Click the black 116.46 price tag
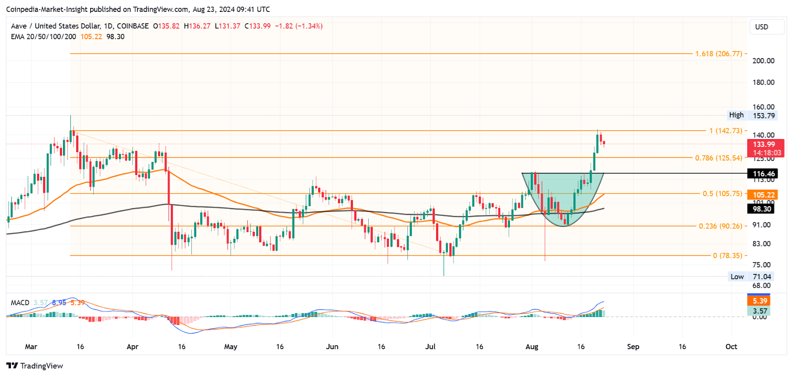The height and width of the screenshot is (376, 793). [763, 173]
